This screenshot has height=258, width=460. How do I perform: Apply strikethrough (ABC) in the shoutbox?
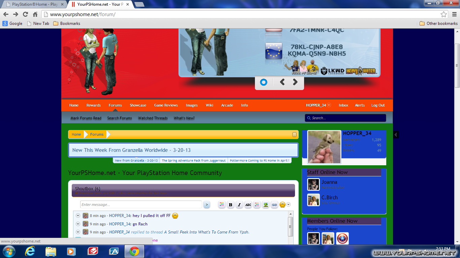click(248, 205)
